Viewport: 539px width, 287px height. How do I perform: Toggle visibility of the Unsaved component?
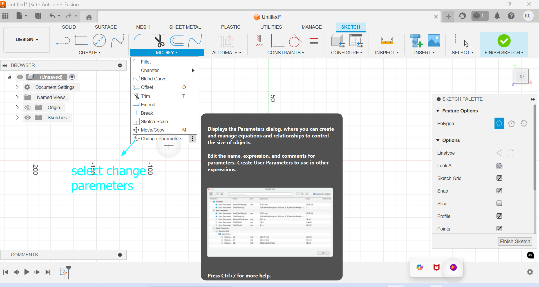coord(20,77)
